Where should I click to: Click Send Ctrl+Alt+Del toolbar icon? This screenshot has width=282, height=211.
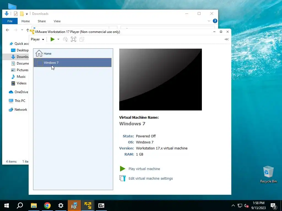(x=65, y=39)
